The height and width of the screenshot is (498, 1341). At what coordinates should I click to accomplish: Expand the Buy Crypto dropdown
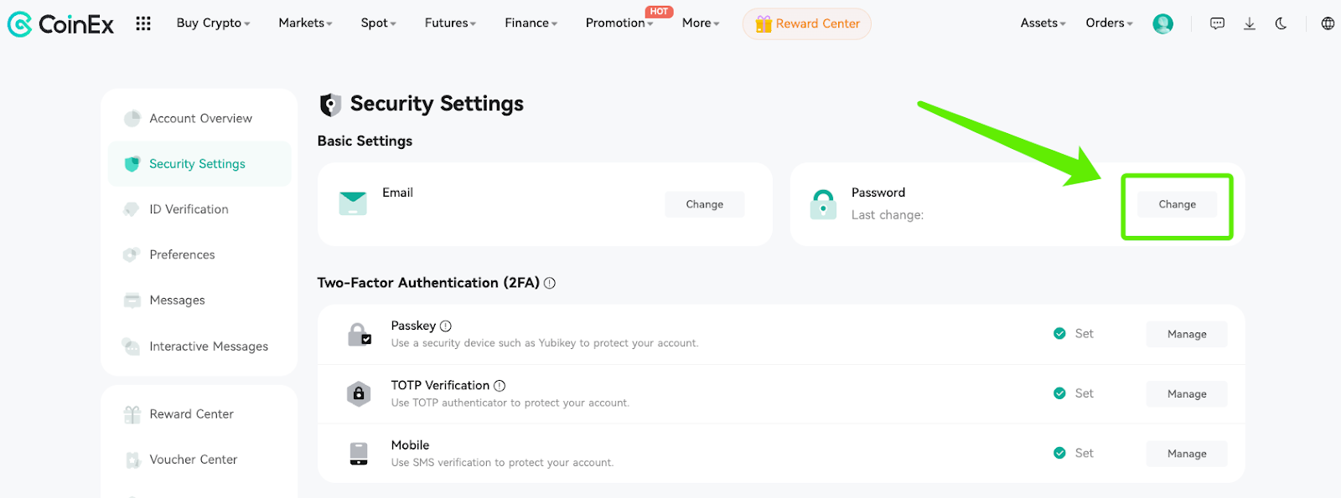point(213,23)
